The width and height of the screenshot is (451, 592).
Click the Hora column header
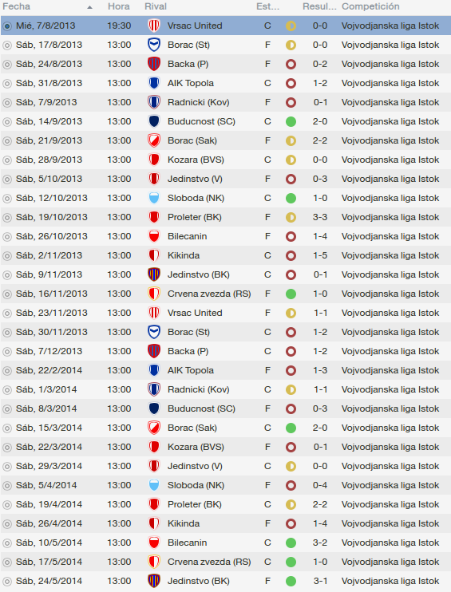pos(119,6)
